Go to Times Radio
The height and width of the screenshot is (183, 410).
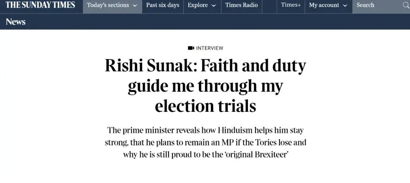click(x=241, y=6)
